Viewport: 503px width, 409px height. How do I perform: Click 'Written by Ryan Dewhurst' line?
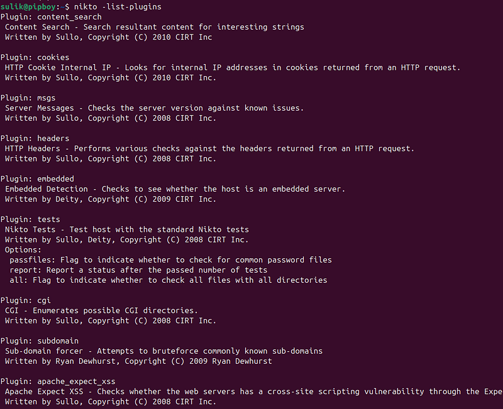[x=138, y=361]
